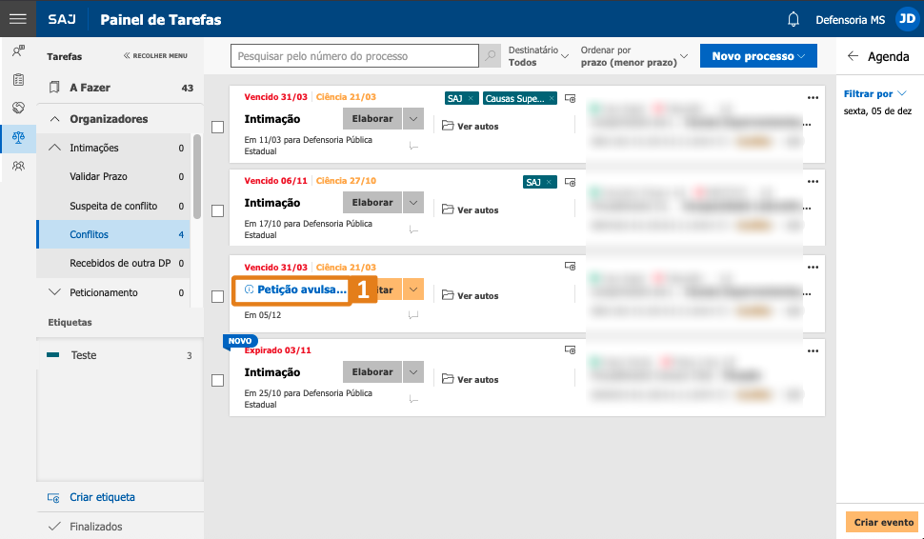
Task: Open the A Fazer task list
Action: click(90, 88)
